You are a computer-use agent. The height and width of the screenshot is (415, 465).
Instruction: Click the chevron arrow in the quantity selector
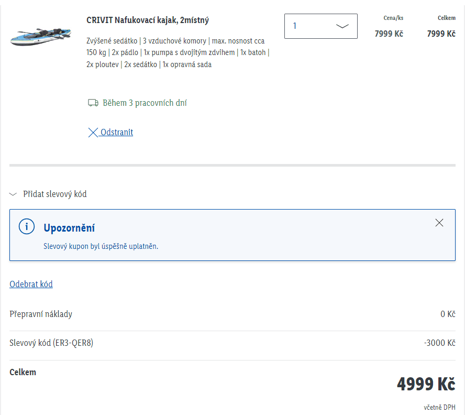coord(342,26)
